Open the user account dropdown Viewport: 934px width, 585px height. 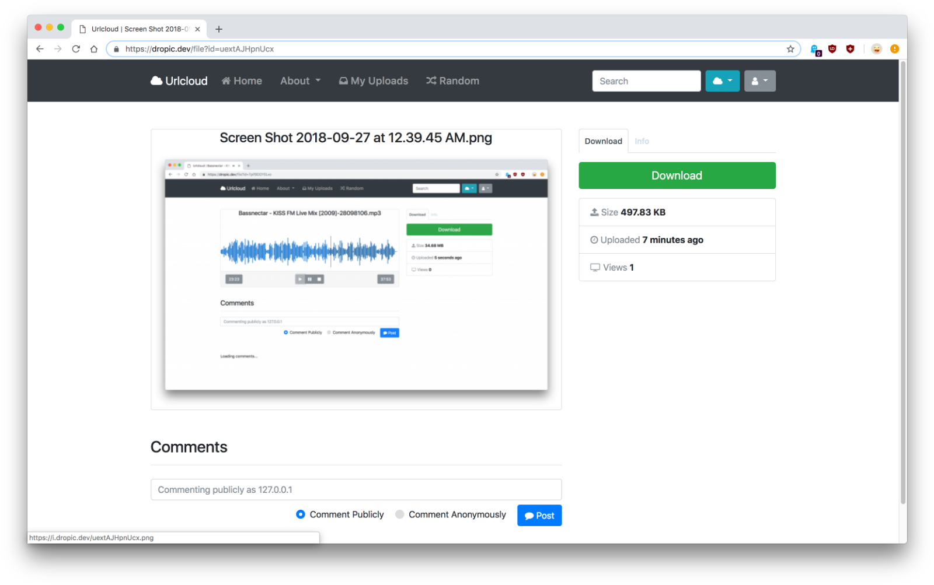[x=759, y=81]
